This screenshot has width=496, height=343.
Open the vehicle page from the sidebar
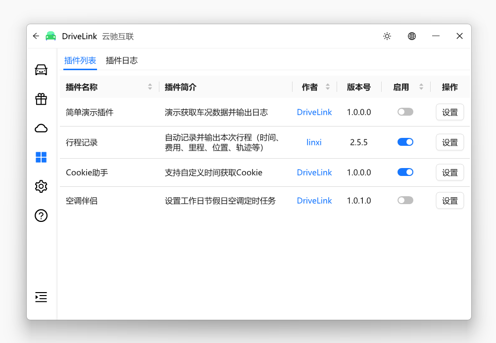41,70
